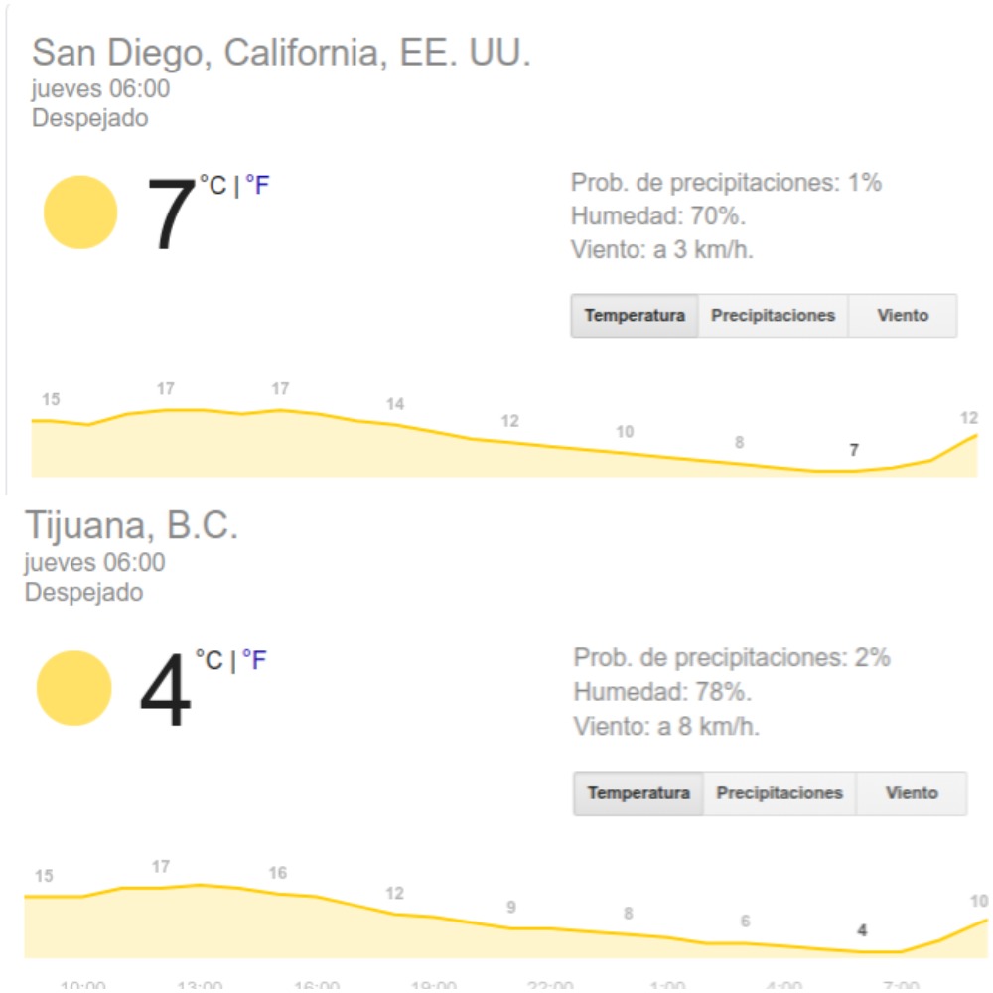Open San Diego Viento tab
The image size is (993, 993).
[903, 316]
